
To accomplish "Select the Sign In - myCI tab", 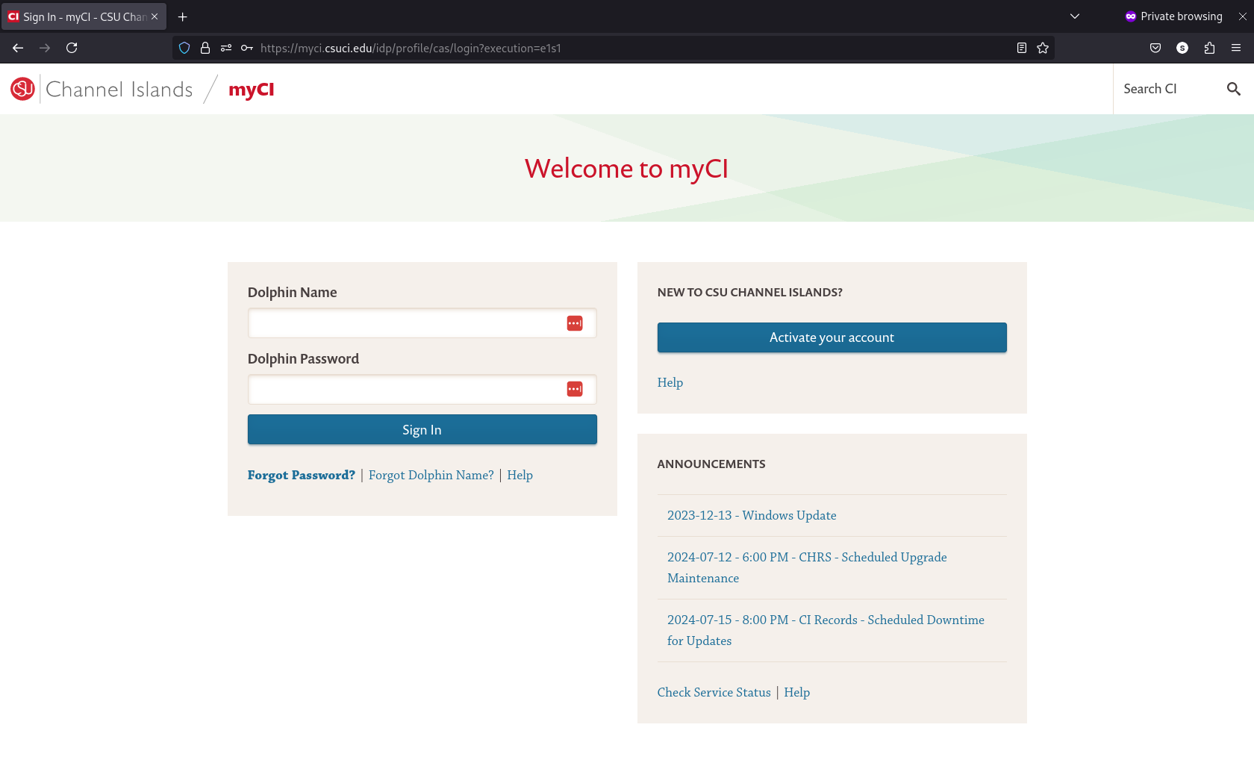I will pyautogui.click(x=84, y=16).
